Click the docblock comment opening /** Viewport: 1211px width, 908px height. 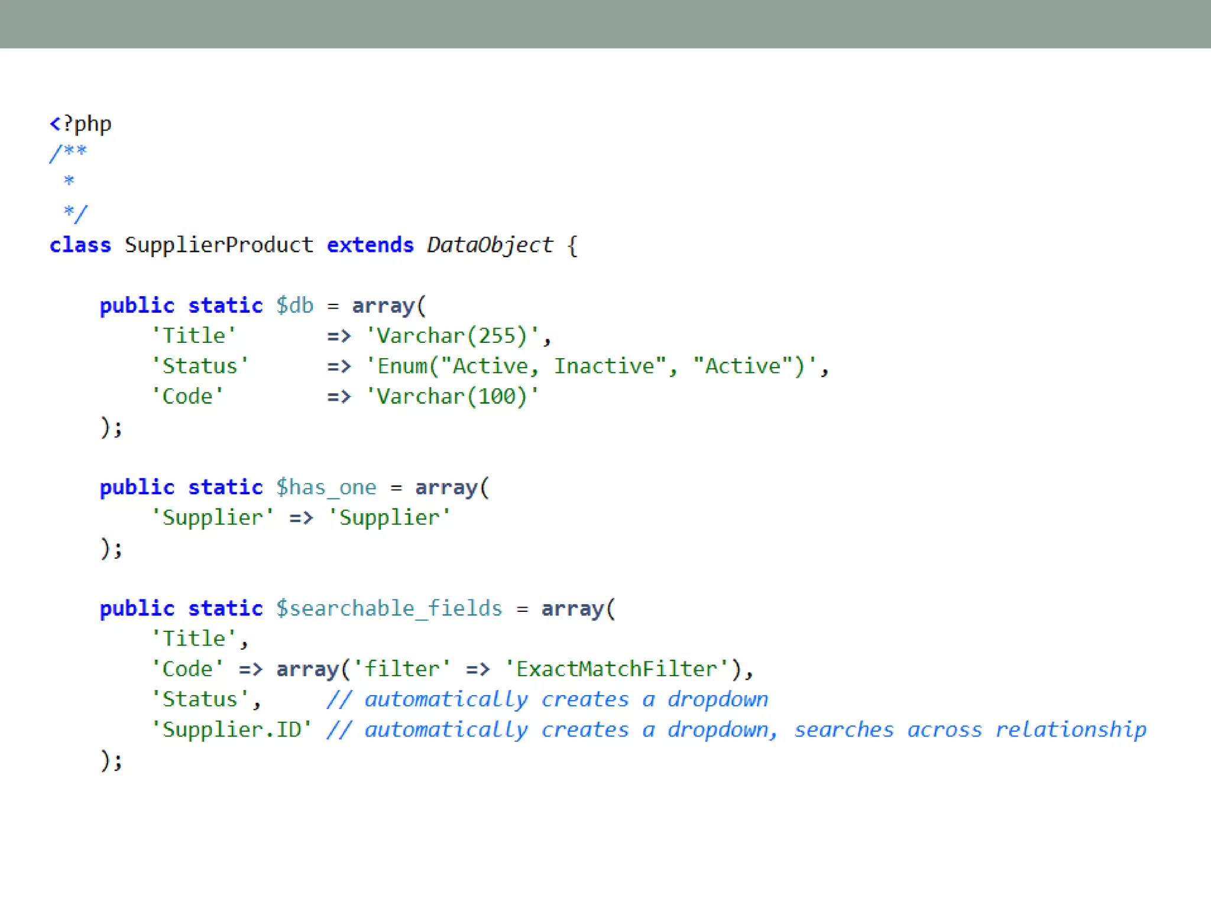tap(68, 153)
